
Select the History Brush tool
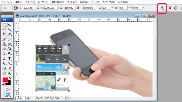pyautogui.click(x=9, y=44)
